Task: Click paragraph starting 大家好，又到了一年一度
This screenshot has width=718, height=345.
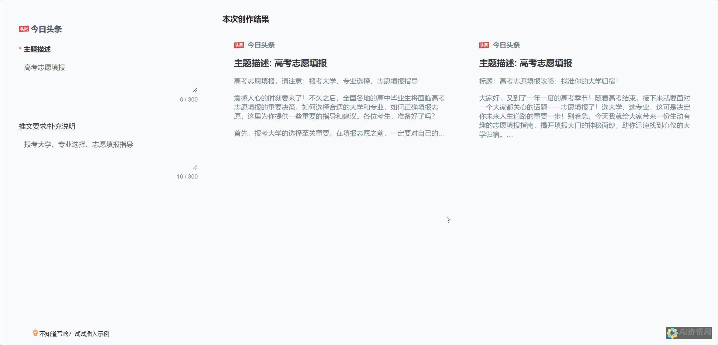Action: pos(585,116)
